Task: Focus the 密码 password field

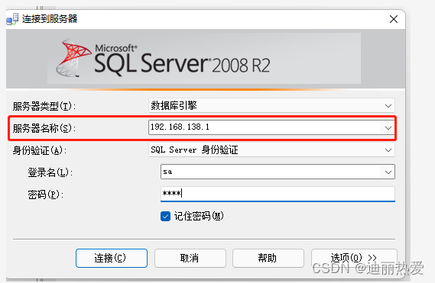Action: tap(278, 194)
